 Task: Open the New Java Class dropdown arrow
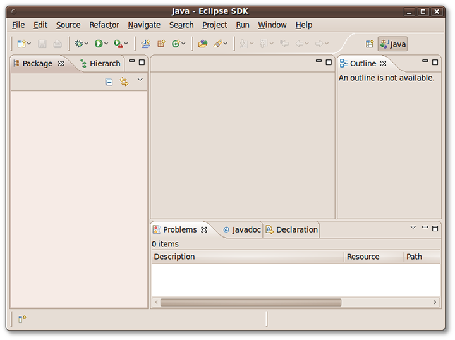pos(183,44)
